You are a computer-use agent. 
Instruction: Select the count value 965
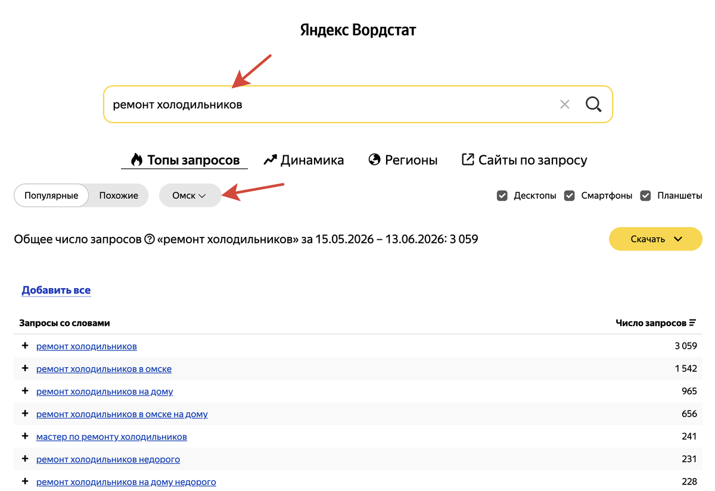(689, 392)
